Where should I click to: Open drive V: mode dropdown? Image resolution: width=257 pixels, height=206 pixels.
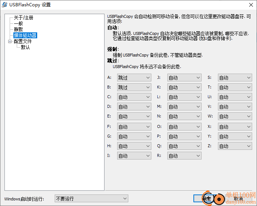(x=235, y=106)
